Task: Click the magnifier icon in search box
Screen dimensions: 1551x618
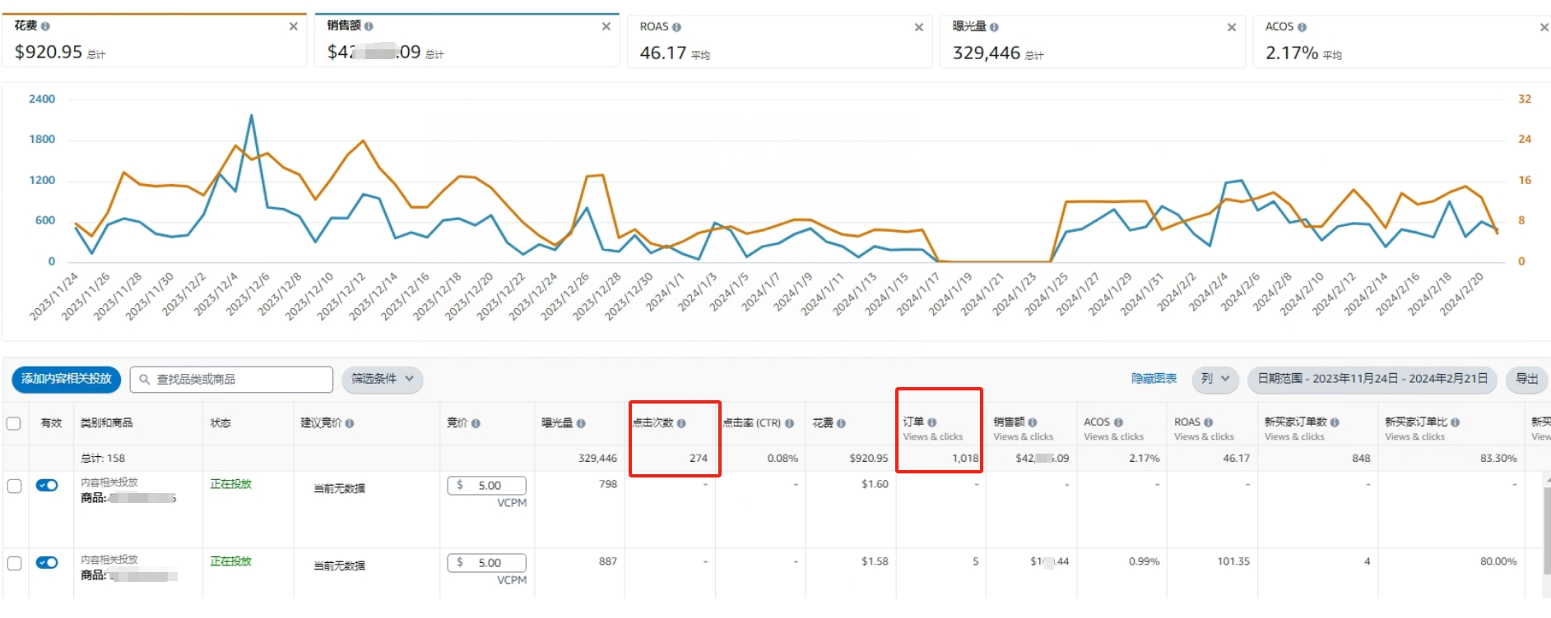Action: [x=144, y=380]
